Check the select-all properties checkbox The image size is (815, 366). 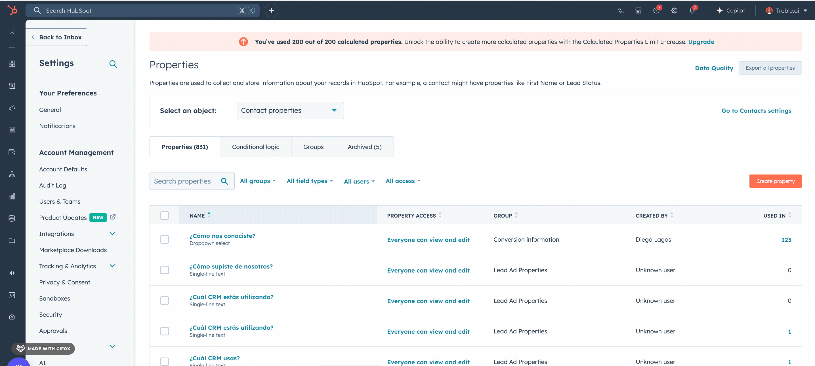coord(164,215)
